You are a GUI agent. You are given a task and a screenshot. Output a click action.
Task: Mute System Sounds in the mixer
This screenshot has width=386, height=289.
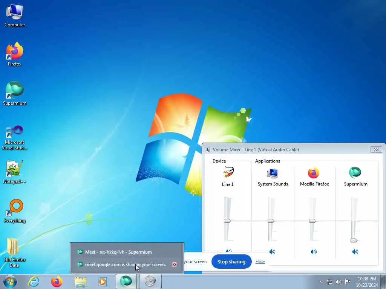pyautogui.click(x=272, y=252)
